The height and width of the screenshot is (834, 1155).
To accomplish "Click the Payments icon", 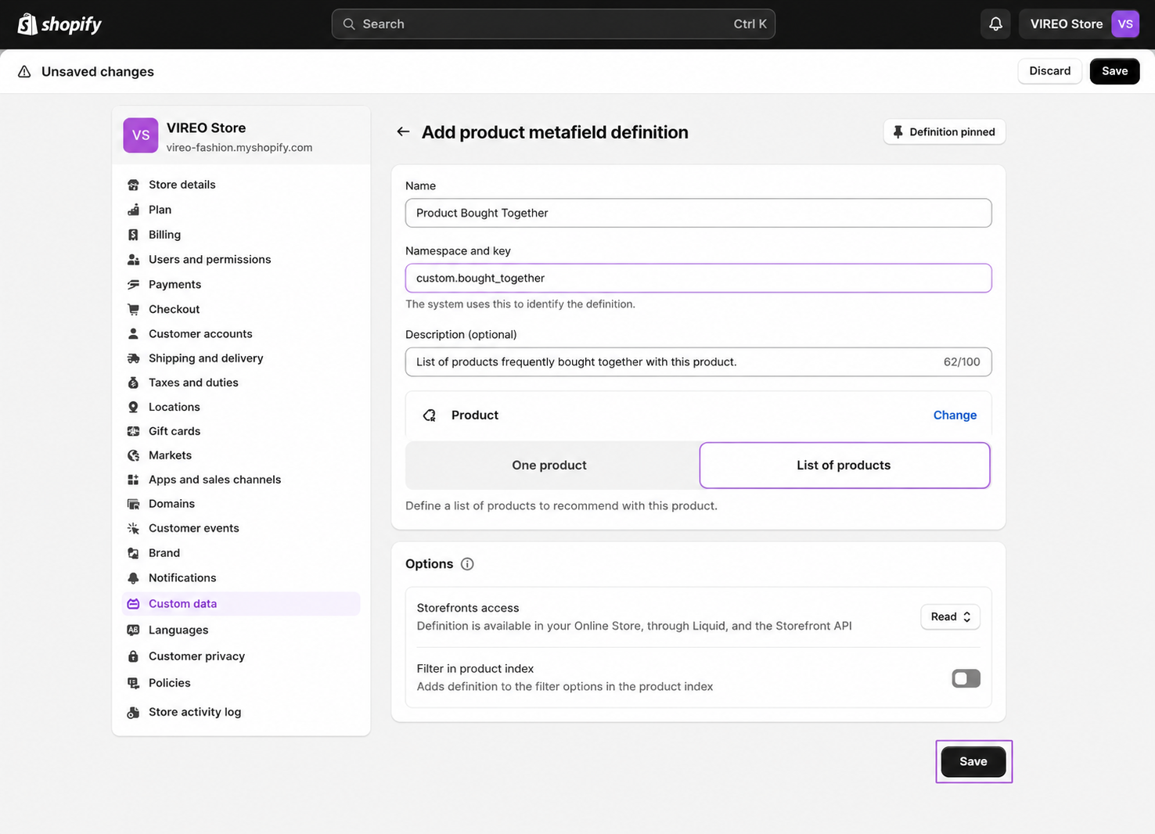I will tap(133, 285).
